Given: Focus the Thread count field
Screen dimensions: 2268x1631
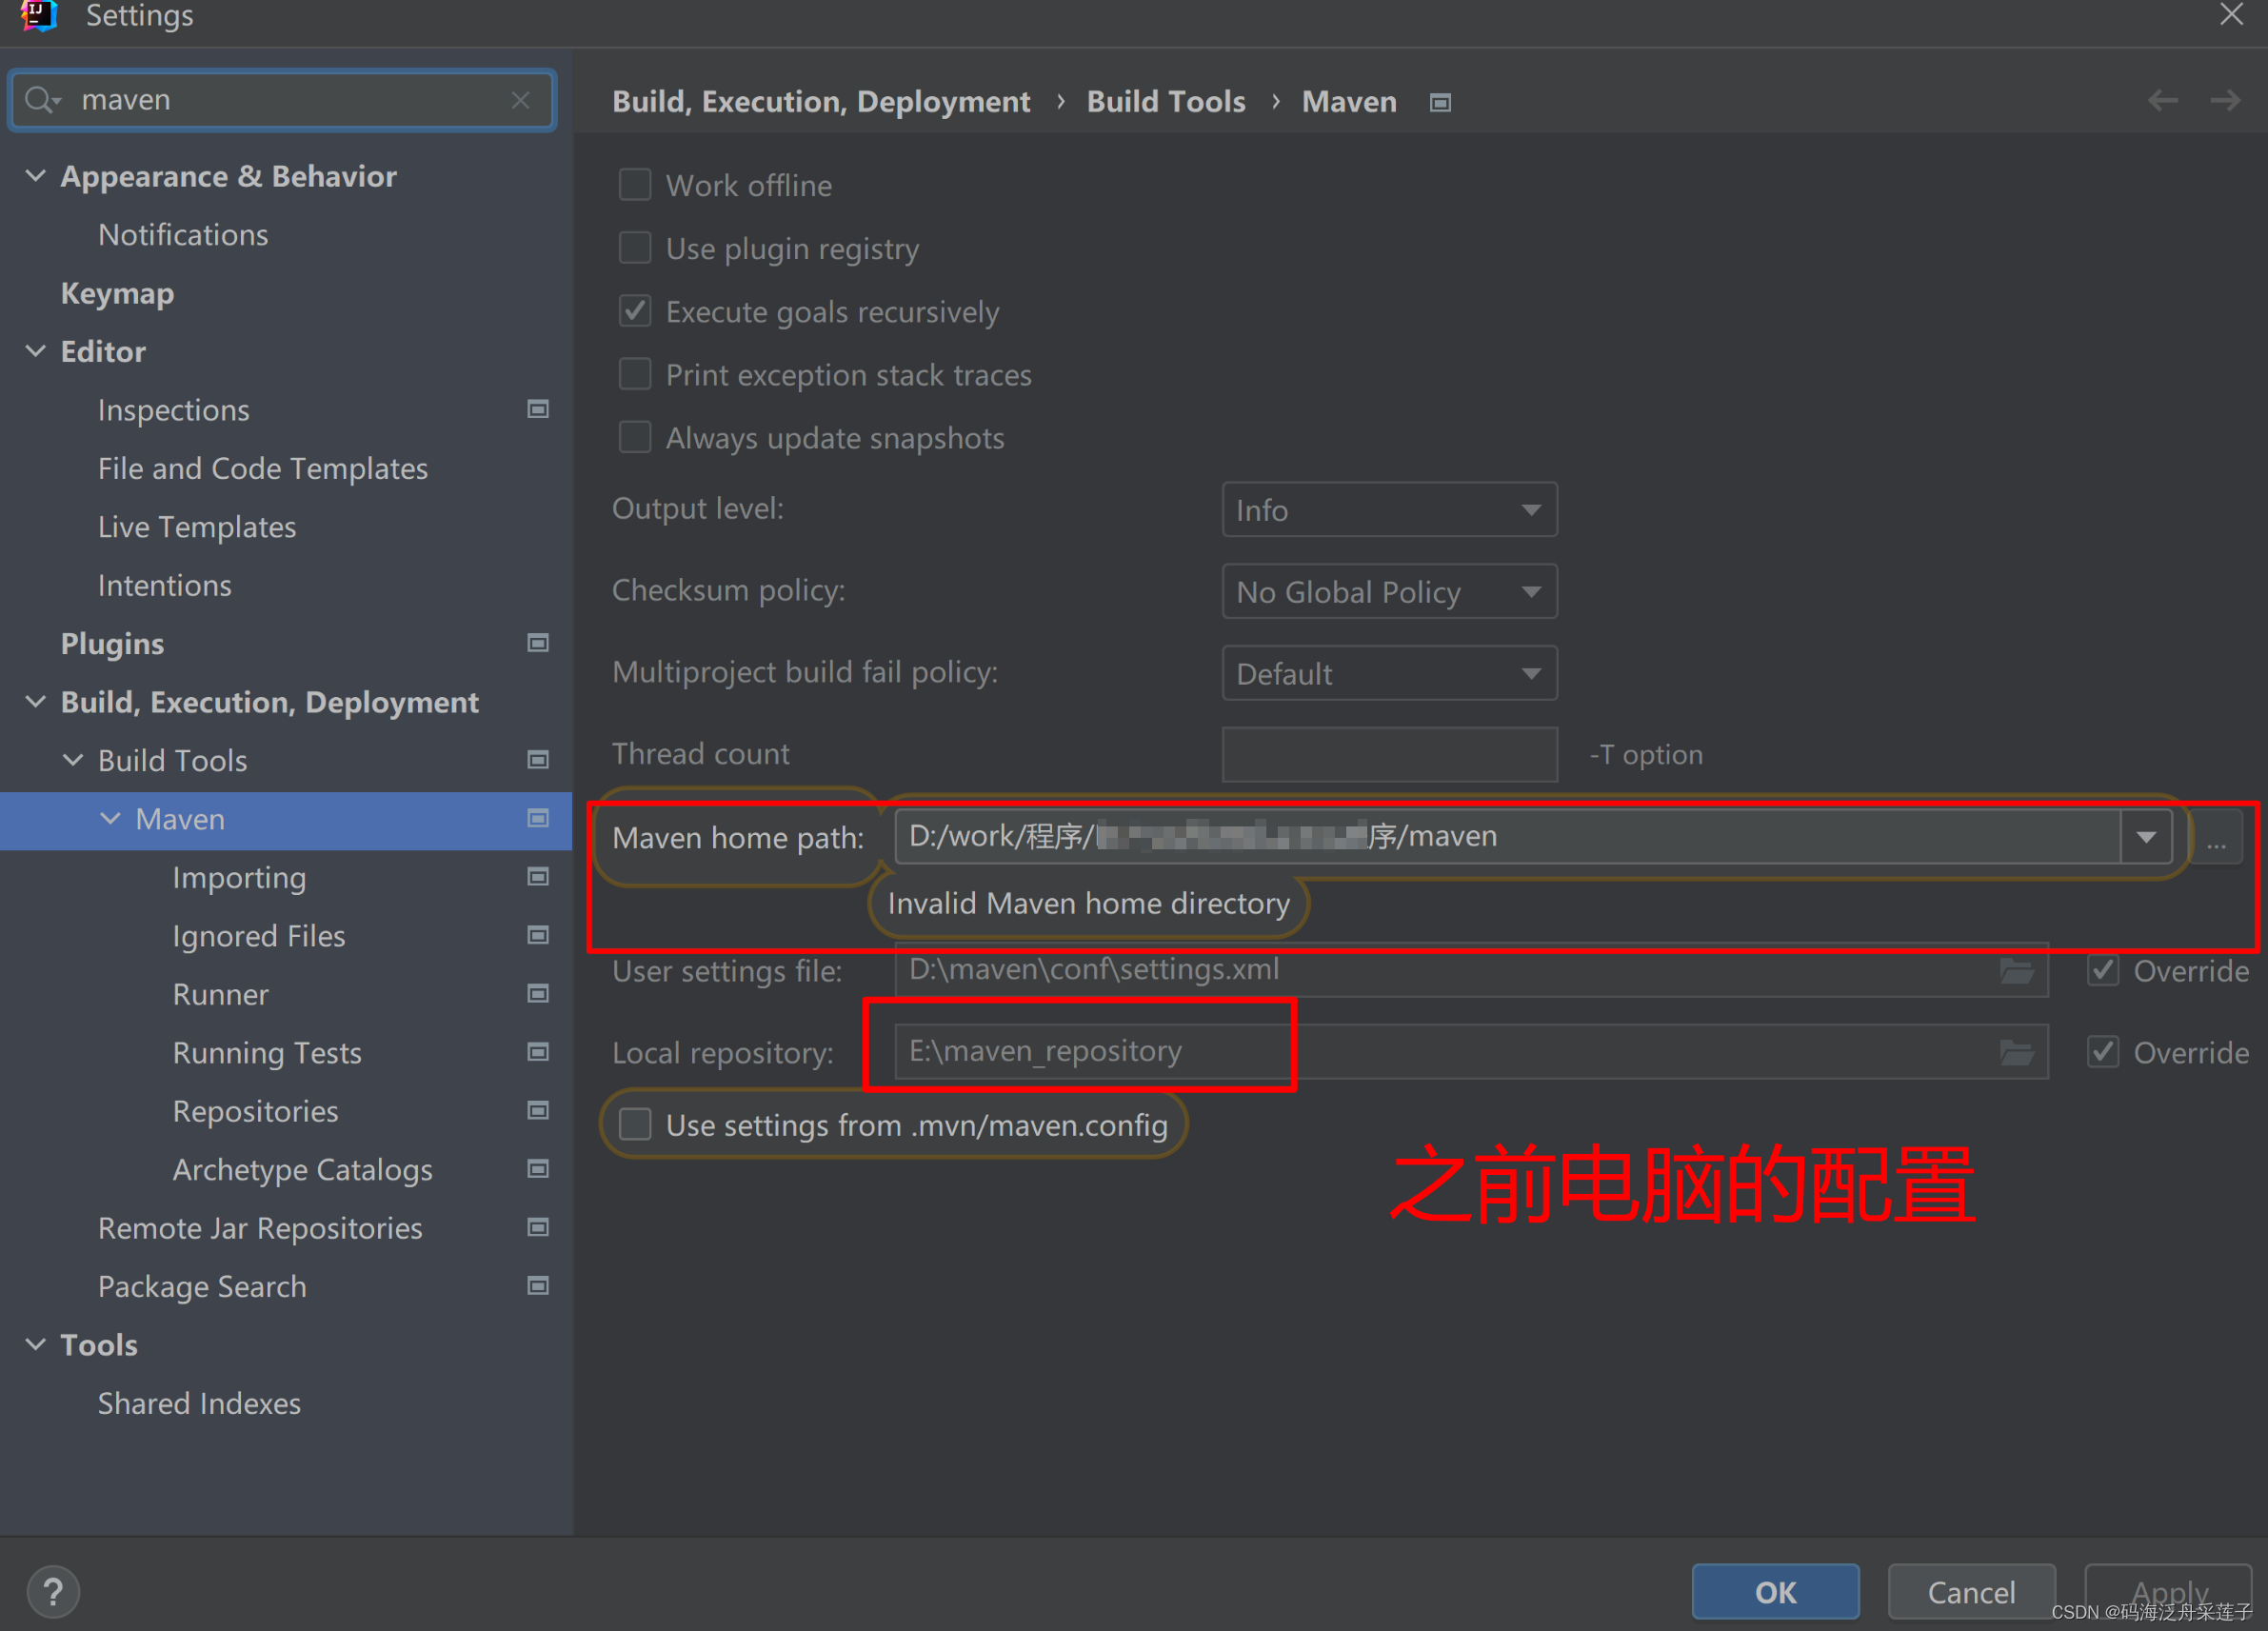Looking at the screenshot, I should 1389,755.
